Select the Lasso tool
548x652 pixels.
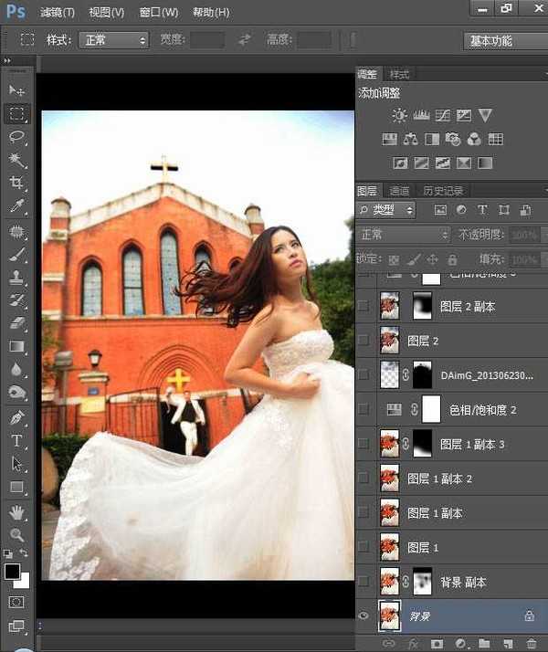(17, 137)
